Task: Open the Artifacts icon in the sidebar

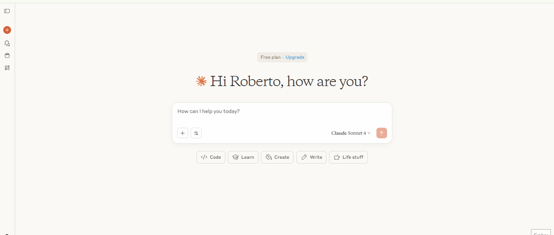Action: coord(7,68)
